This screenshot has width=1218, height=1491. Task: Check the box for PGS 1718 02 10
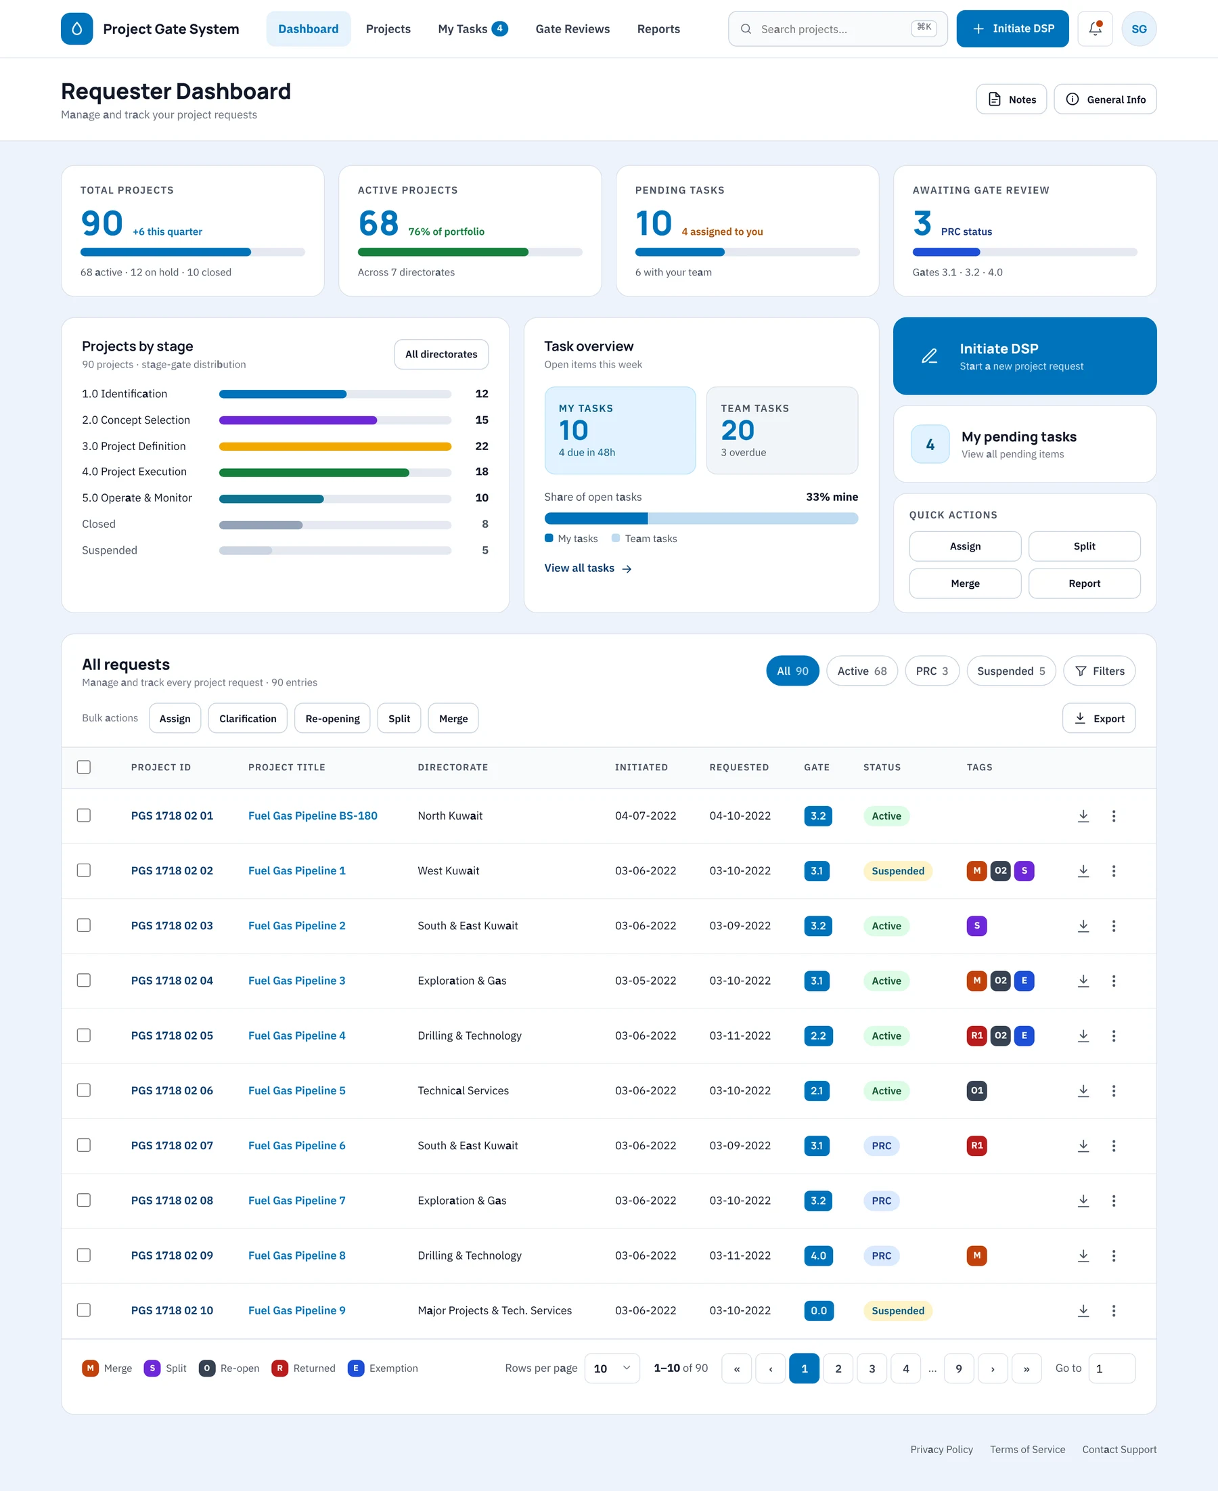pyautogui.click(x=83, y=1310)
